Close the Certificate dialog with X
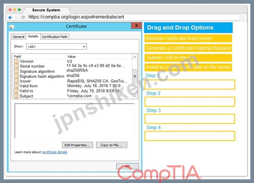The image size is (254, 183). point(136,26)
